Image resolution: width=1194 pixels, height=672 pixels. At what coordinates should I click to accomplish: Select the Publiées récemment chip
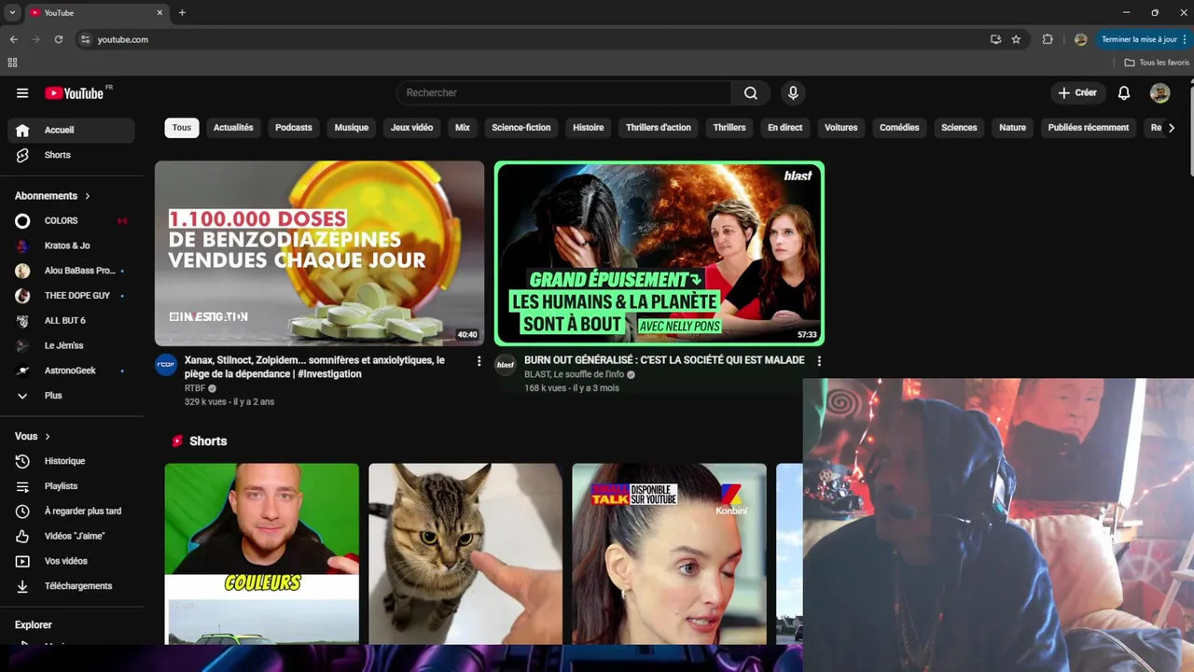[1089, 128]
